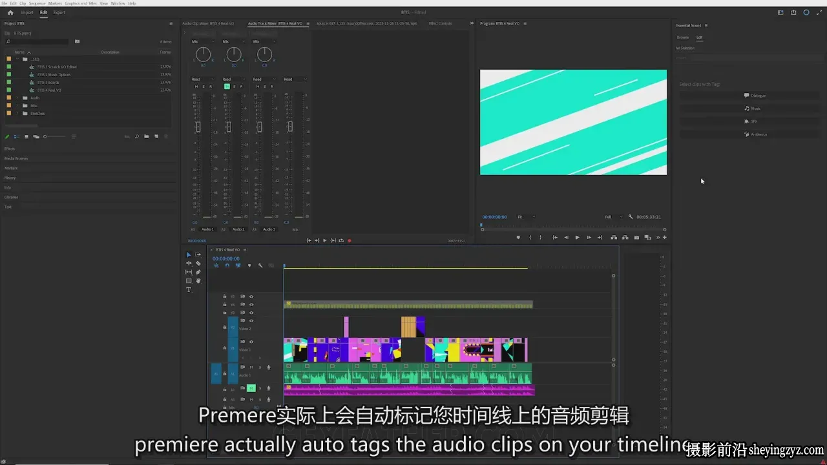This screenshot has height=465, width=827.
Task: Switch to Essential Sound Browse tab
Action: (x=683, y=37)
